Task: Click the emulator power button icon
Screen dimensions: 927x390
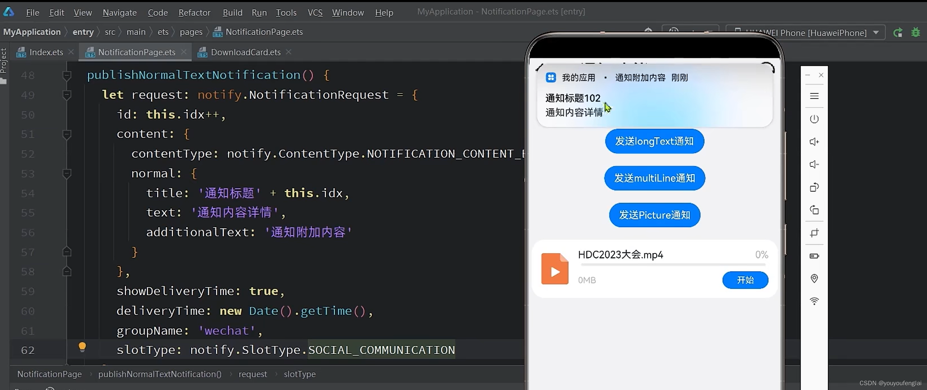Action: tap(814, 119)
